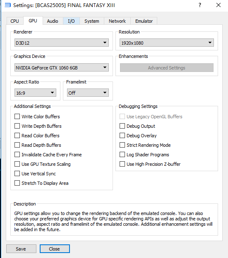
Task: Open the Framelimit dropdown set to Off
Action: [88, 93]
